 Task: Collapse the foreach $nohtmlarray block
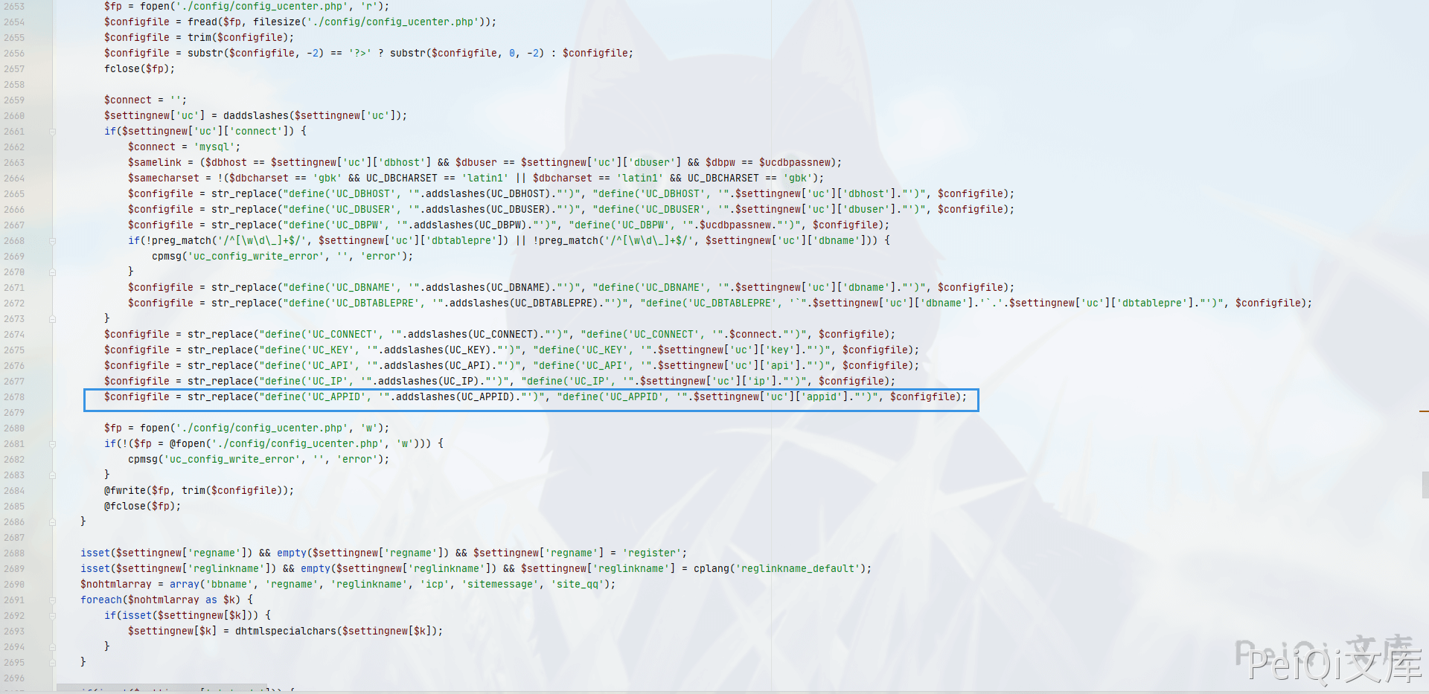[52, 600]
